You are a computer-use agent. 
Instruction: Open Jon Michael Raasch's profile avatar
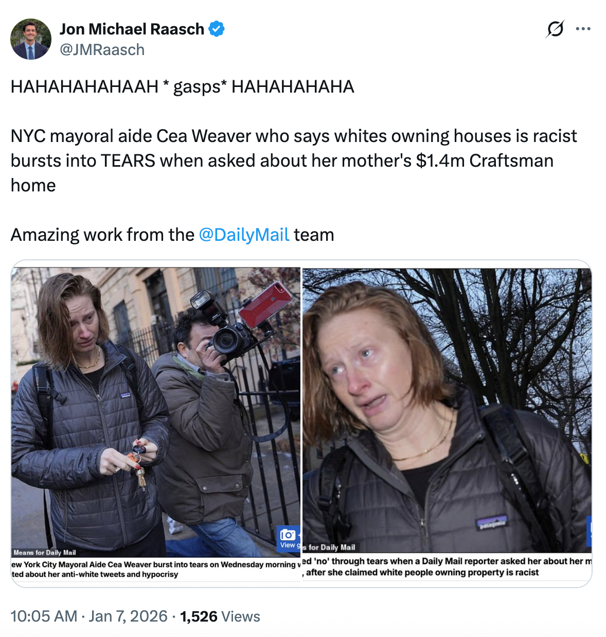tap(31, 39)
